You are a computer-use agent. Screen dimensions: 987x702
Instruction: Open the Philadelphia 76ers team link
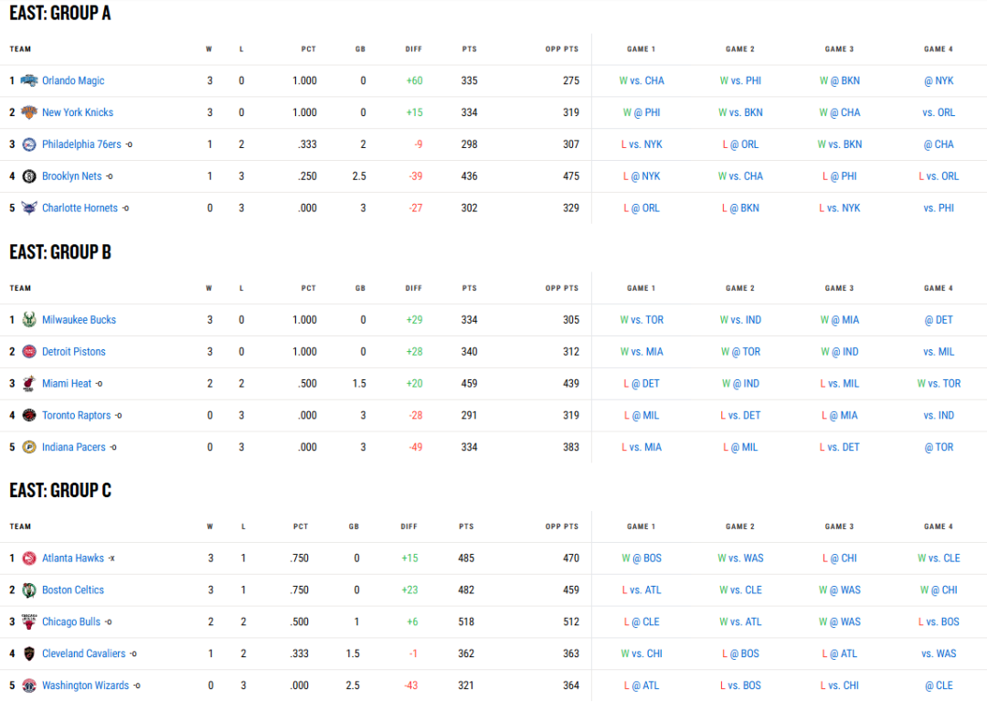point(82,144)
